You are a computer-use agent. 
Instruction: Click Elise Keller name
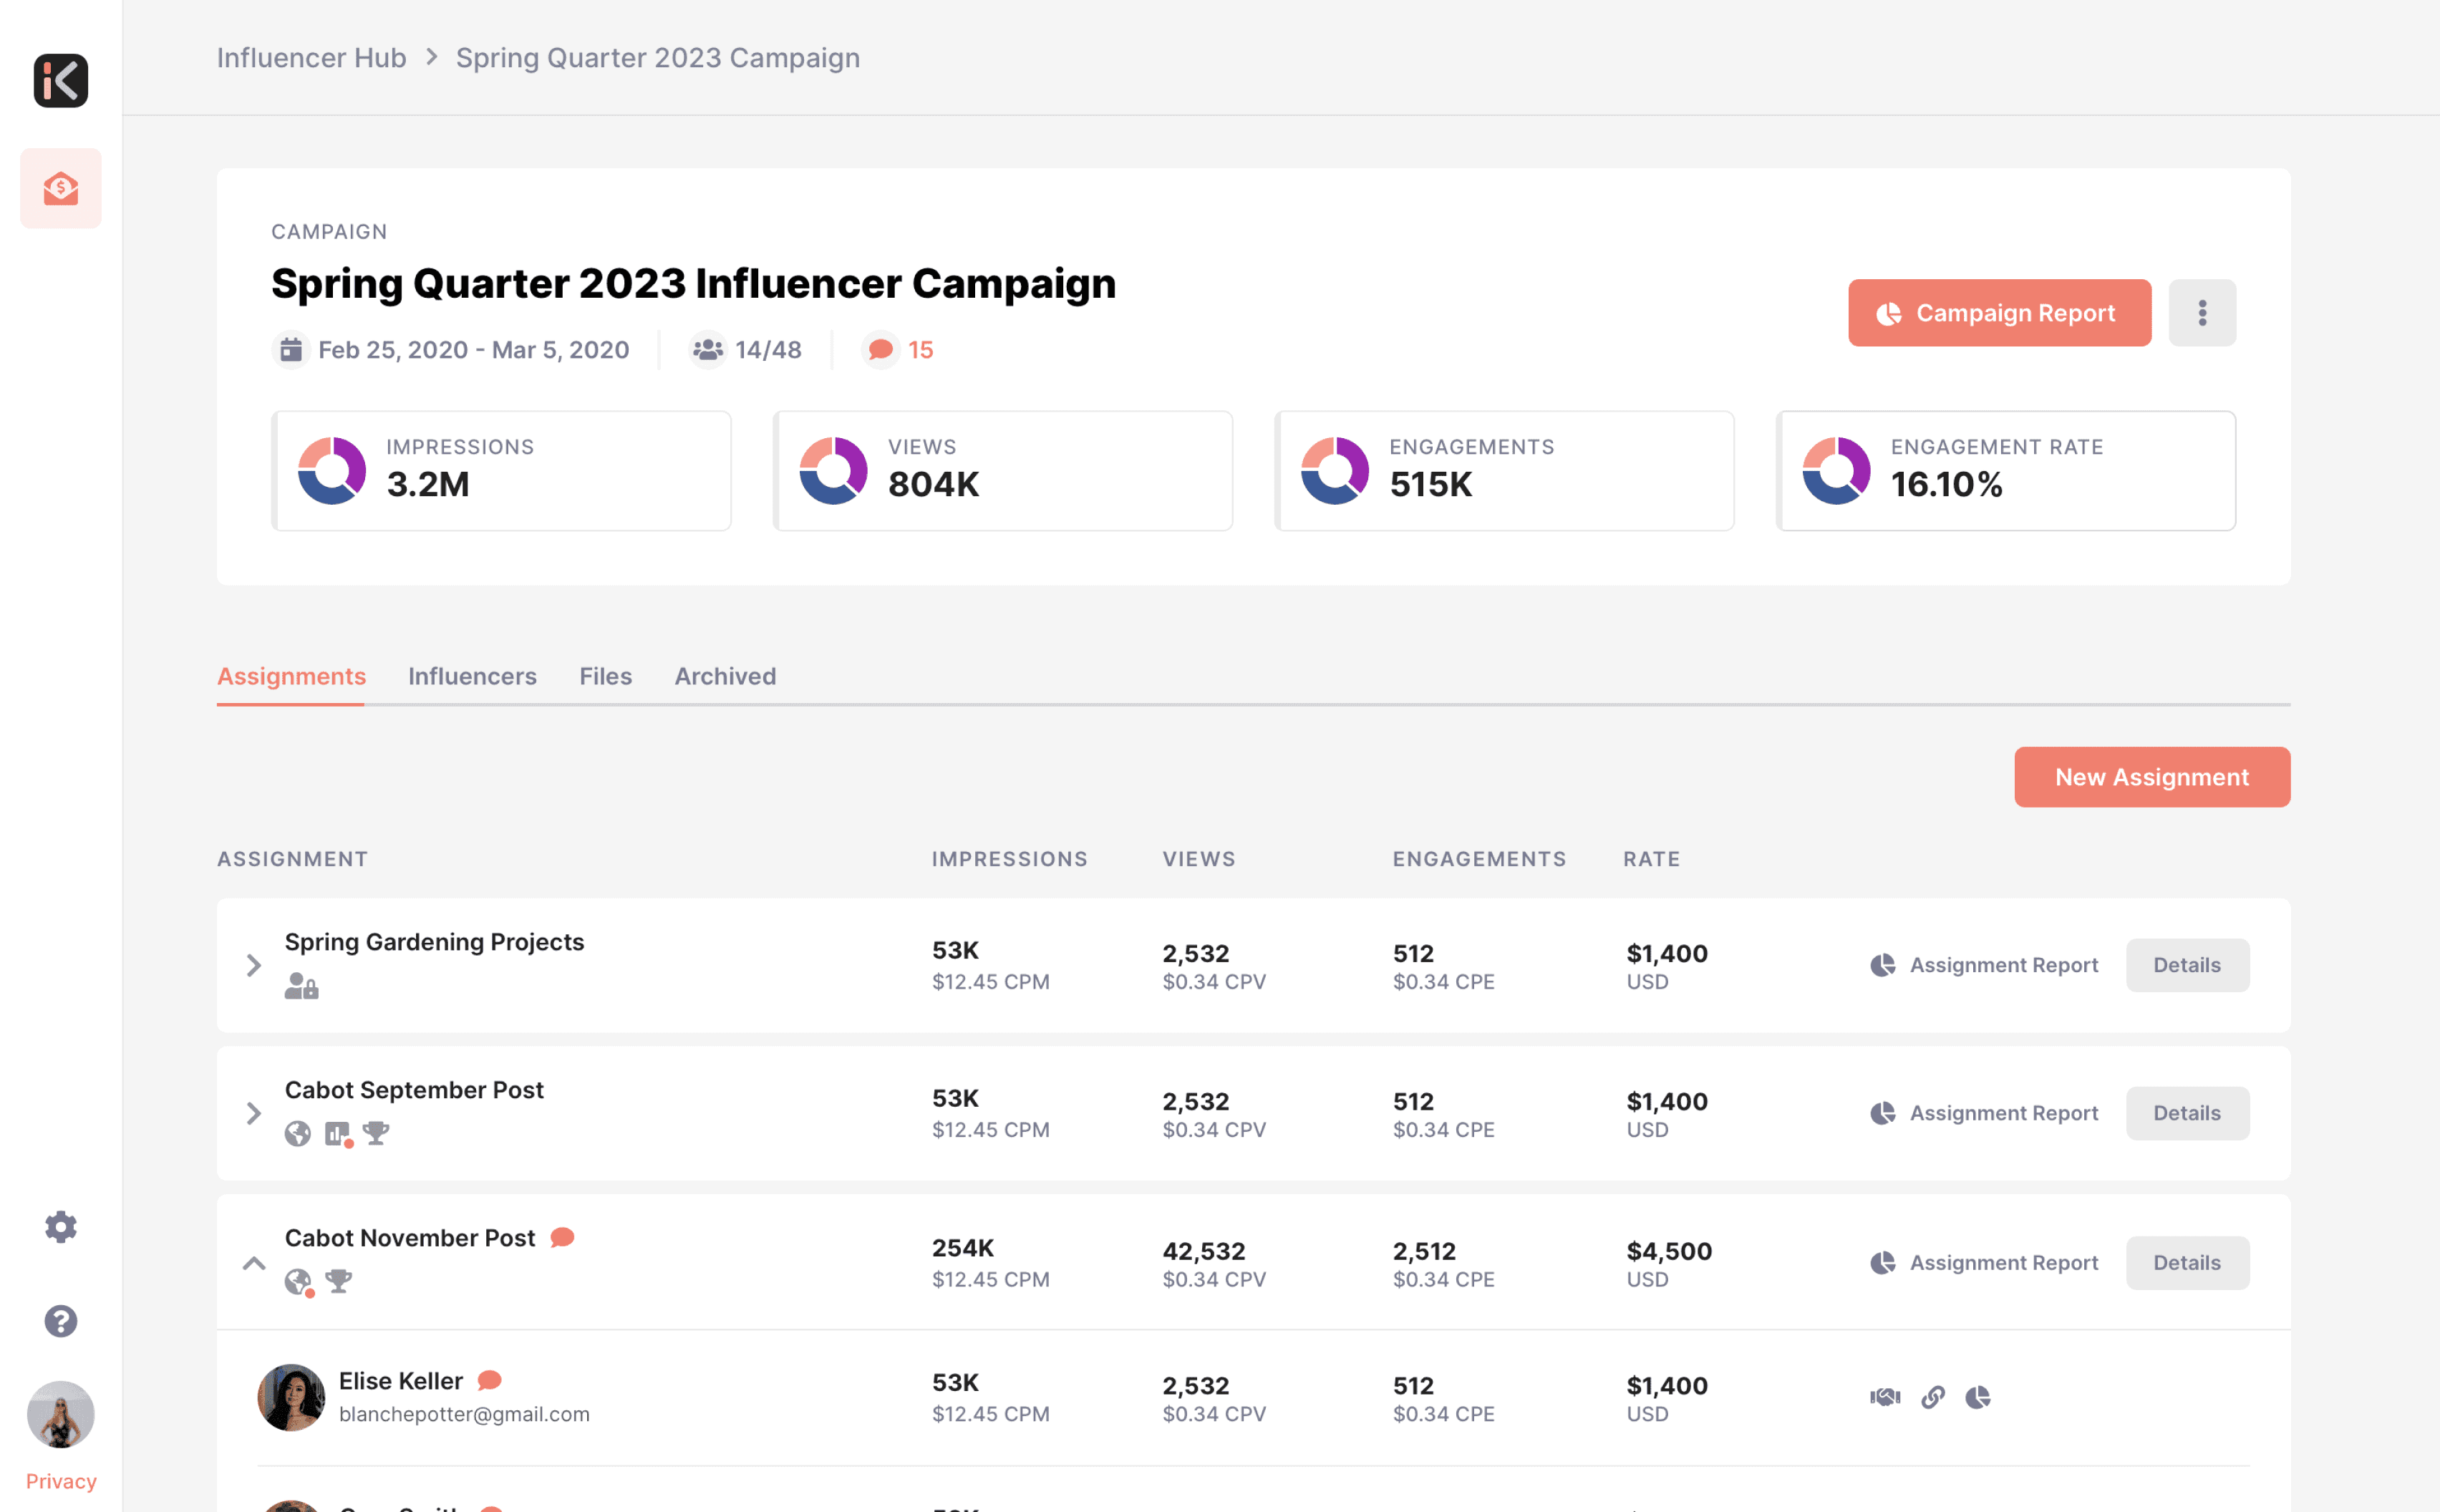[401, 1381]
